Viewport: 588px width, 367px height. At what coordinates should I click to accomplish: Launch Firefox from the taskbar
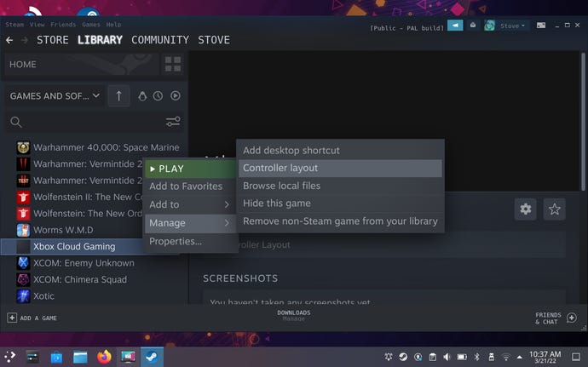pyautogui.click(x=104, y=357)
